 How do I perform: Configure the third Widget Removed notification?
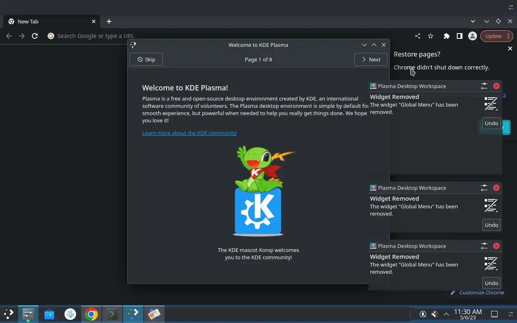pyautogui.click(x=484, y=246)
